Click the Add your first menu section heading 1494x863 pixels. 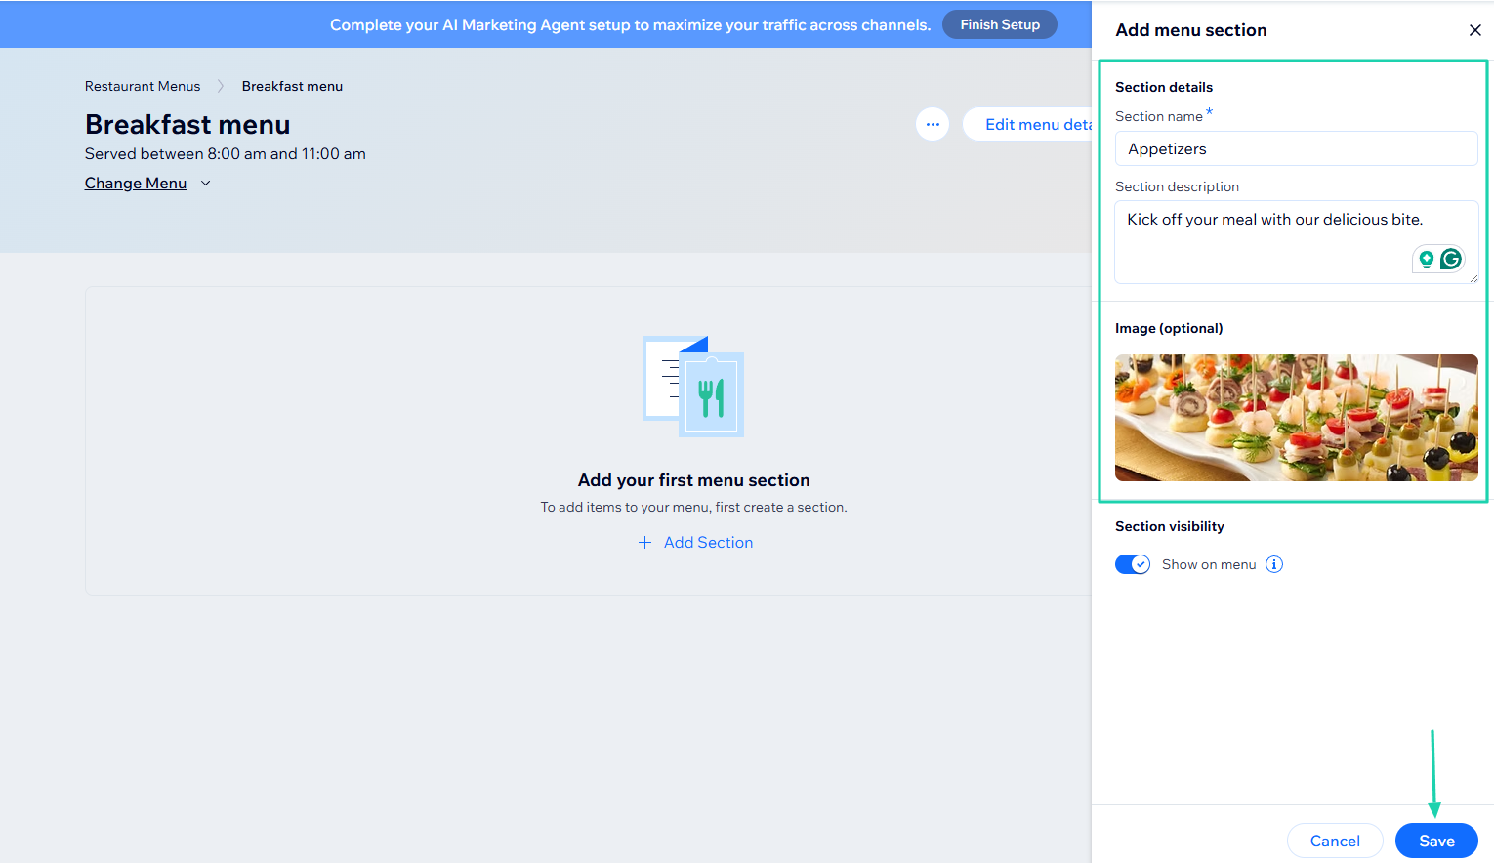coord(693,480)
